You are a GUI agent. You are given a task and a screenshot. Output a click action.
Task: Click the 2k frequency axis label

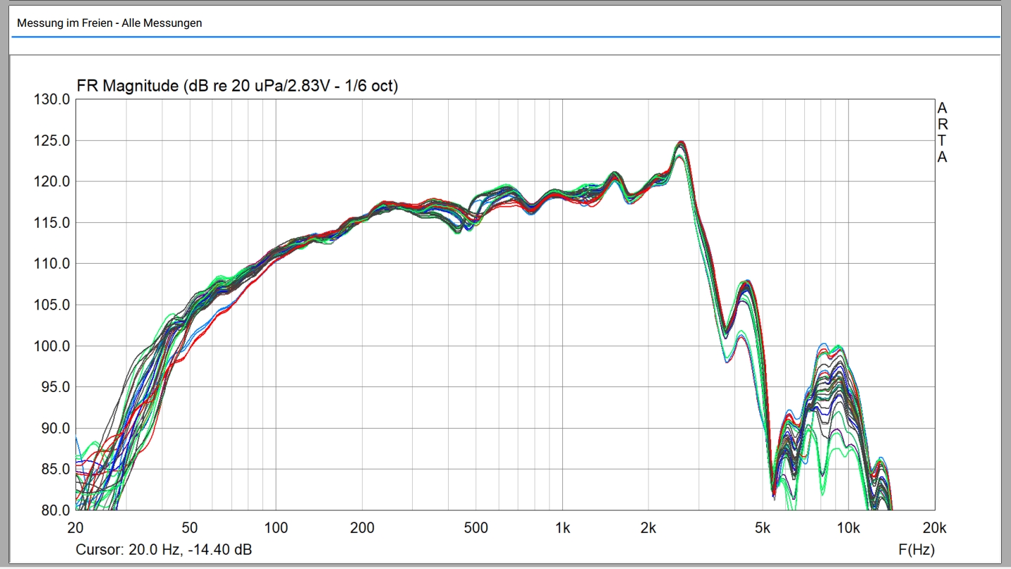pos(648,528)
